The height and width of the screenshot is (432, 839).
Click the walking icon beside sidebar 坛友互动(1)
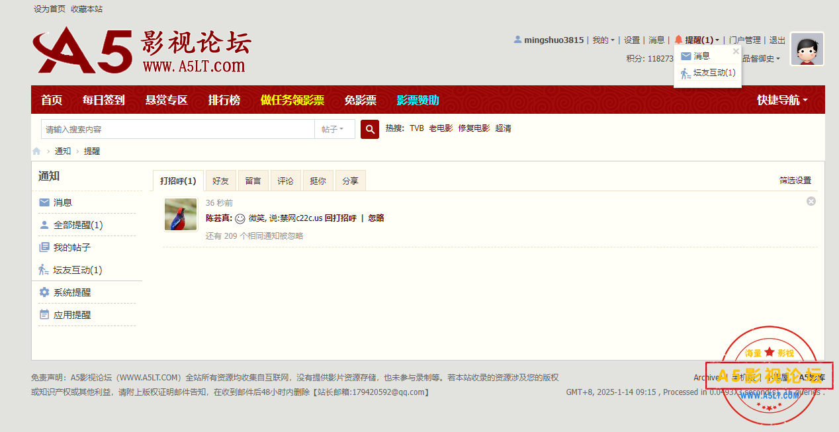coord(44,270)
